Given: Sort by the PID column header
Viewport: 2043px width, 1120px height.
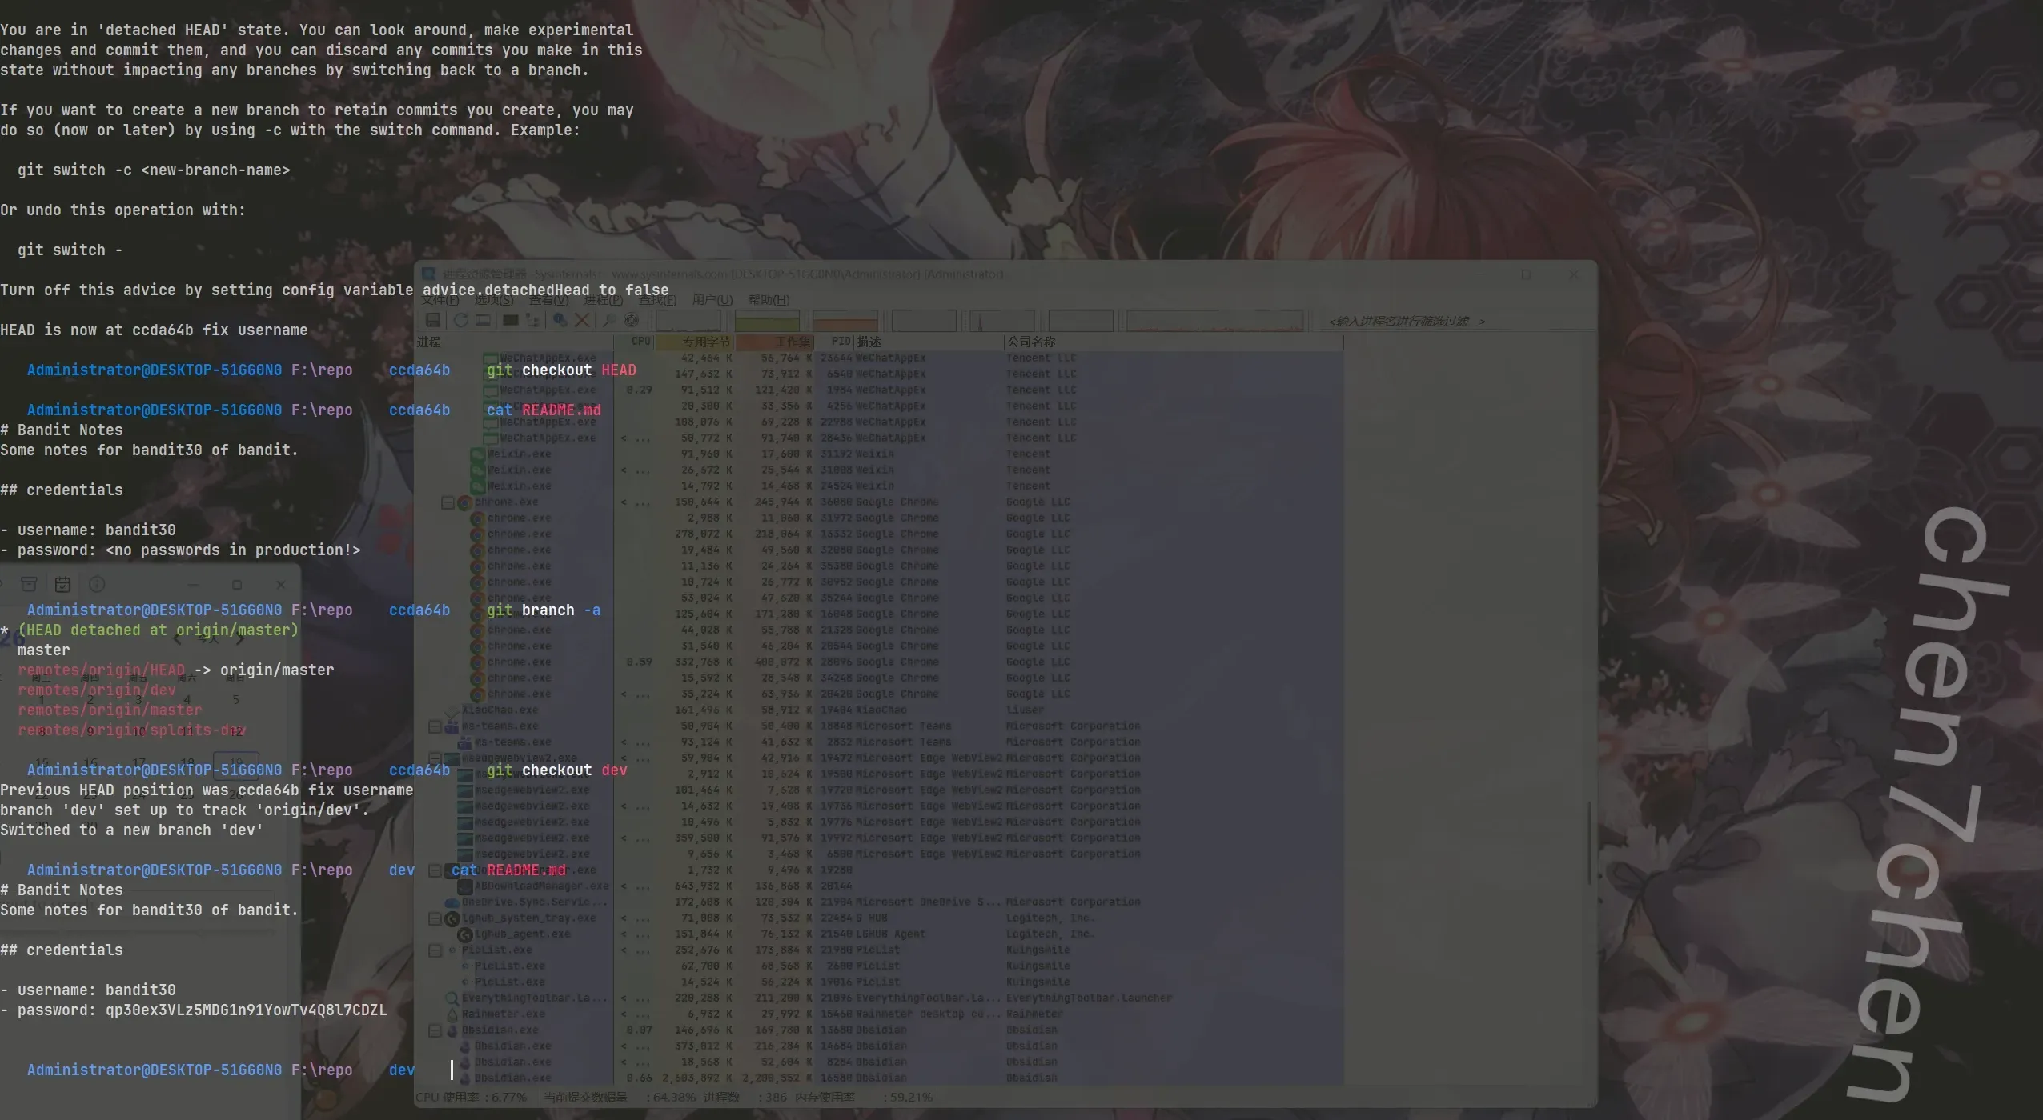Looking at the screenshot, I should pyautogui.click(x=841, y=342).
